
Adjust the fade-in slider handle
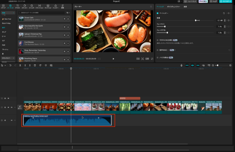[165, 26]
